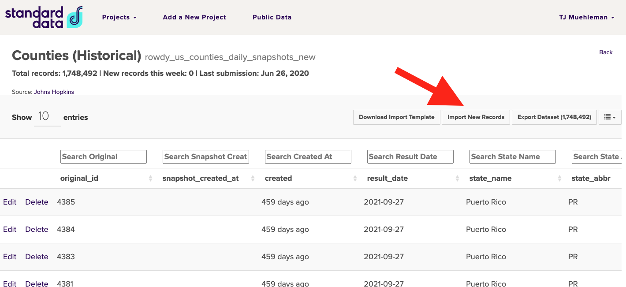Focus the Search State Name field
This screenshot has width=626, height=287.
pyautogui.click(x=512, y=157)
